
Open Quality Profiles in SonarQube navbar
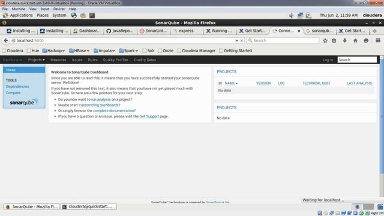115,60
